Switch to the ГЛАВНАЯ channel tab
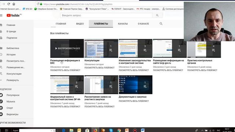 (61, 23)
